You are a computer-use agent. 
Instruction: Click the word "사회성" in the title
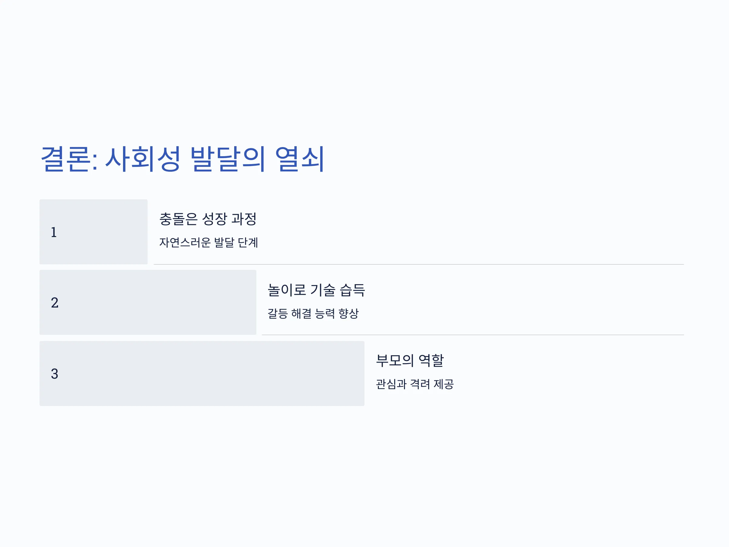143,159
